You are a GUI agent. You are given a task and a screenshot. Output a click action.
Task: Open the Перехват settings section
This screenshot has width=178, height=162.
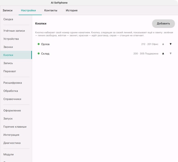coord(16,71)
